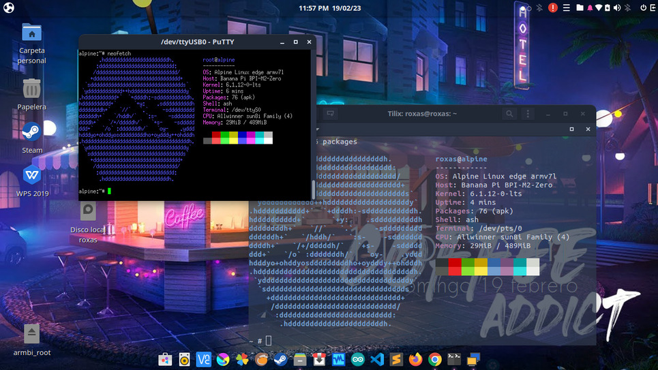Open the red download box app in the dock

click(x=319, y=360)
